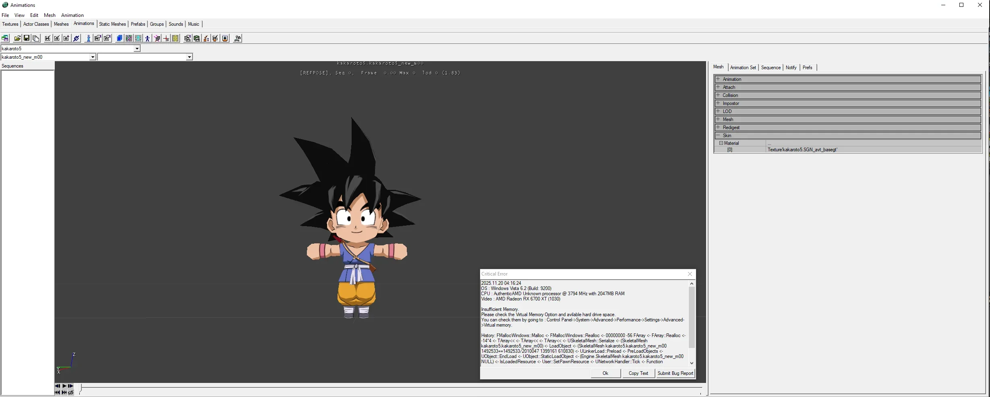Open the Notify properties tab

(x=791, y=68)
